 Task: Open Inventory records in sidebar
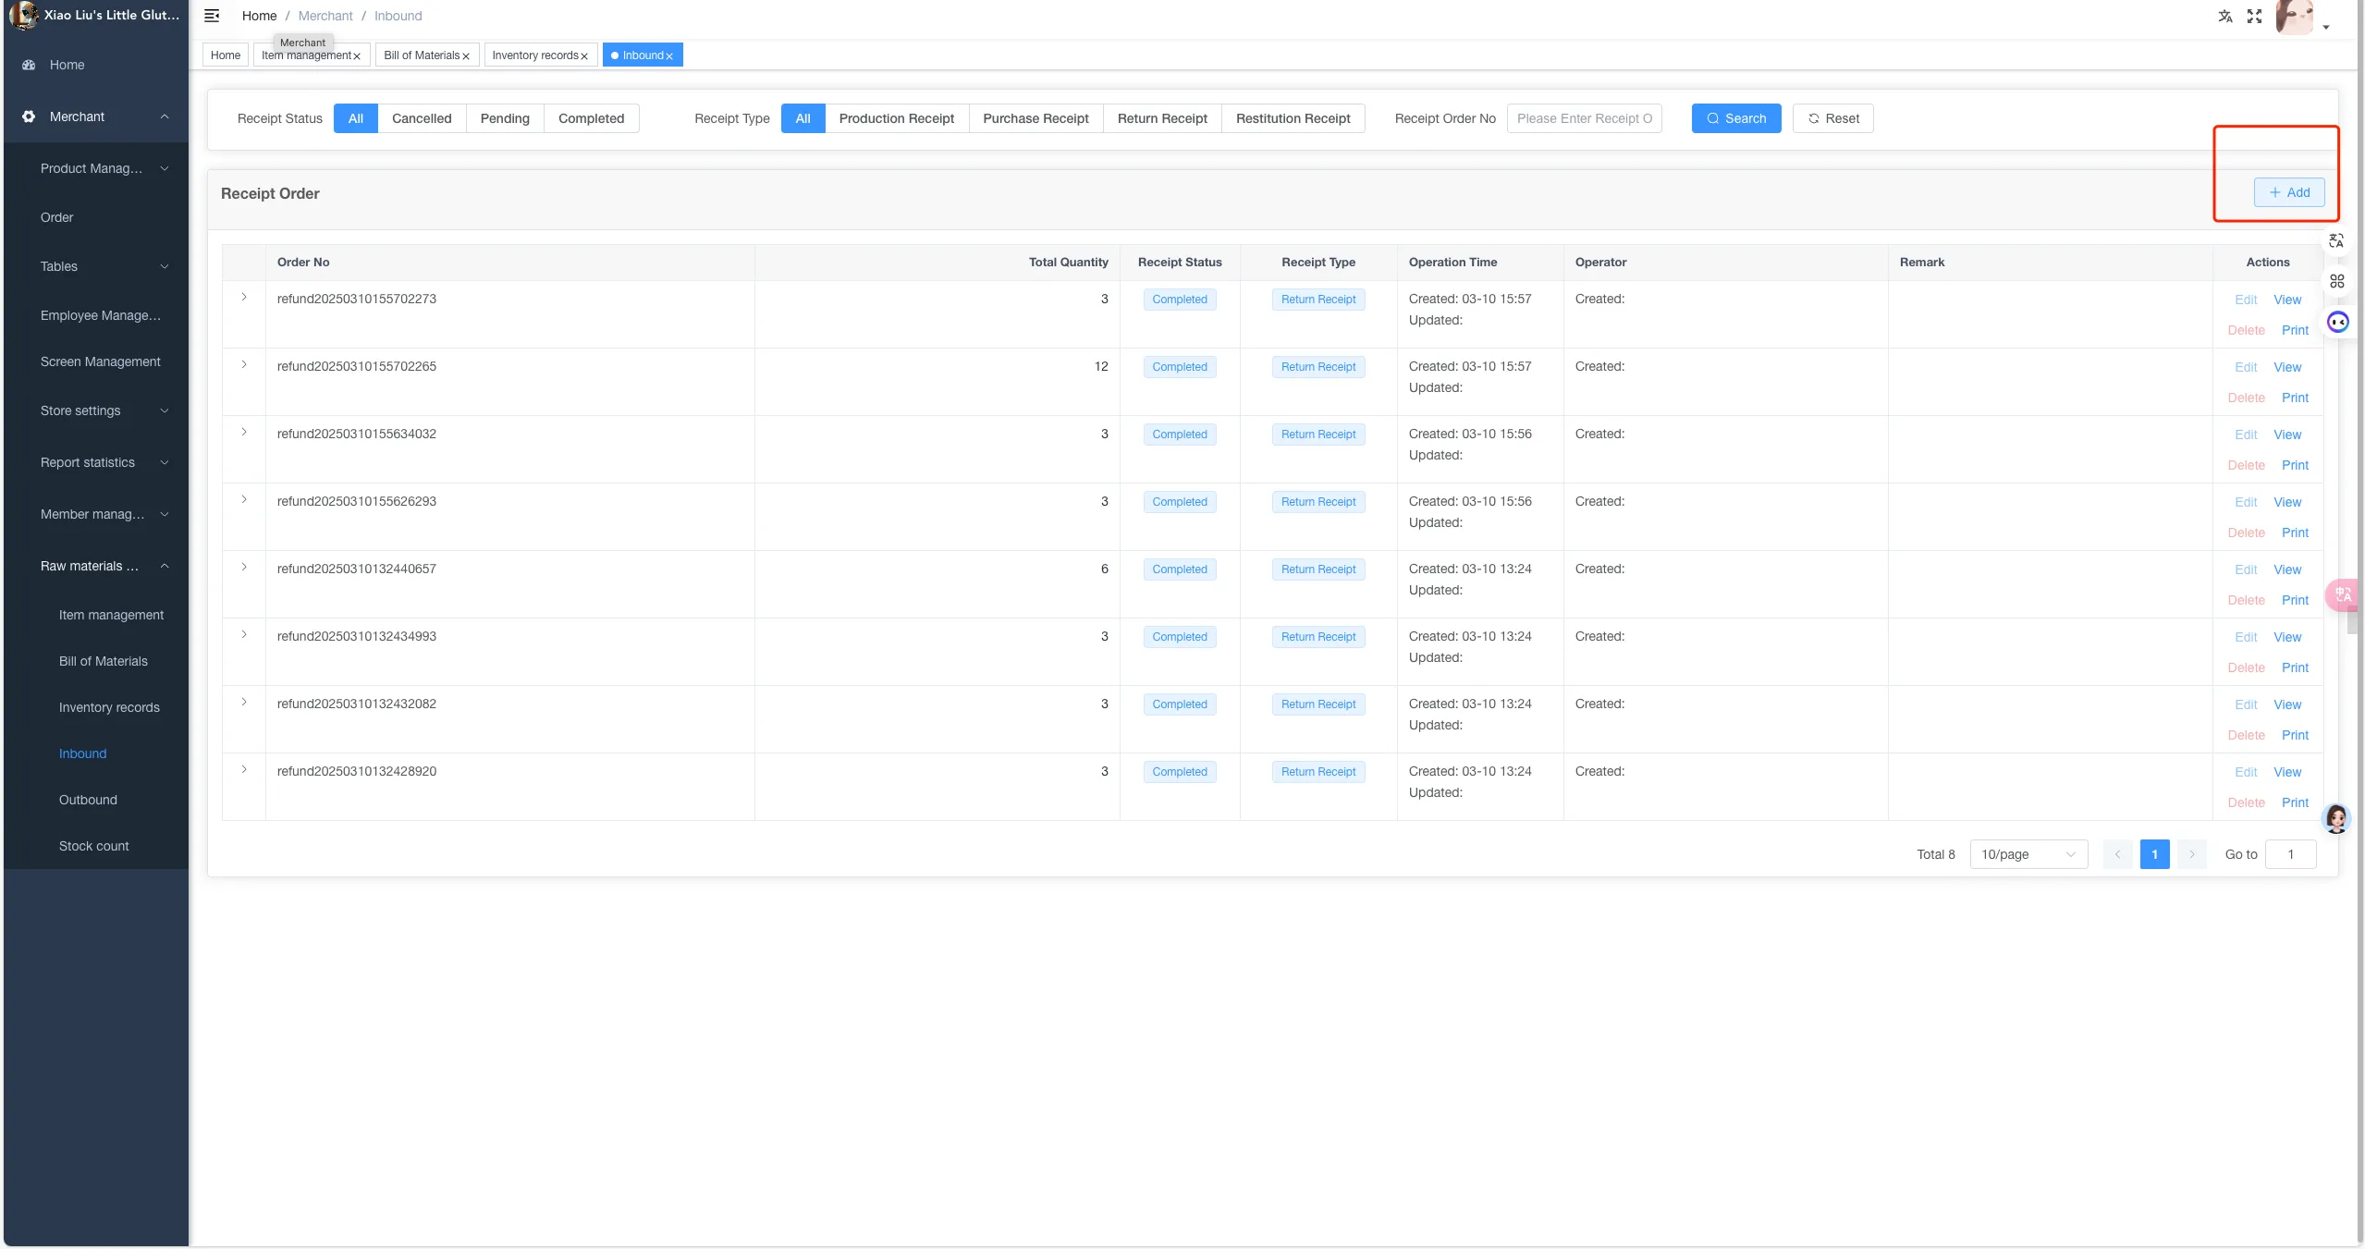tap(109, 707)
